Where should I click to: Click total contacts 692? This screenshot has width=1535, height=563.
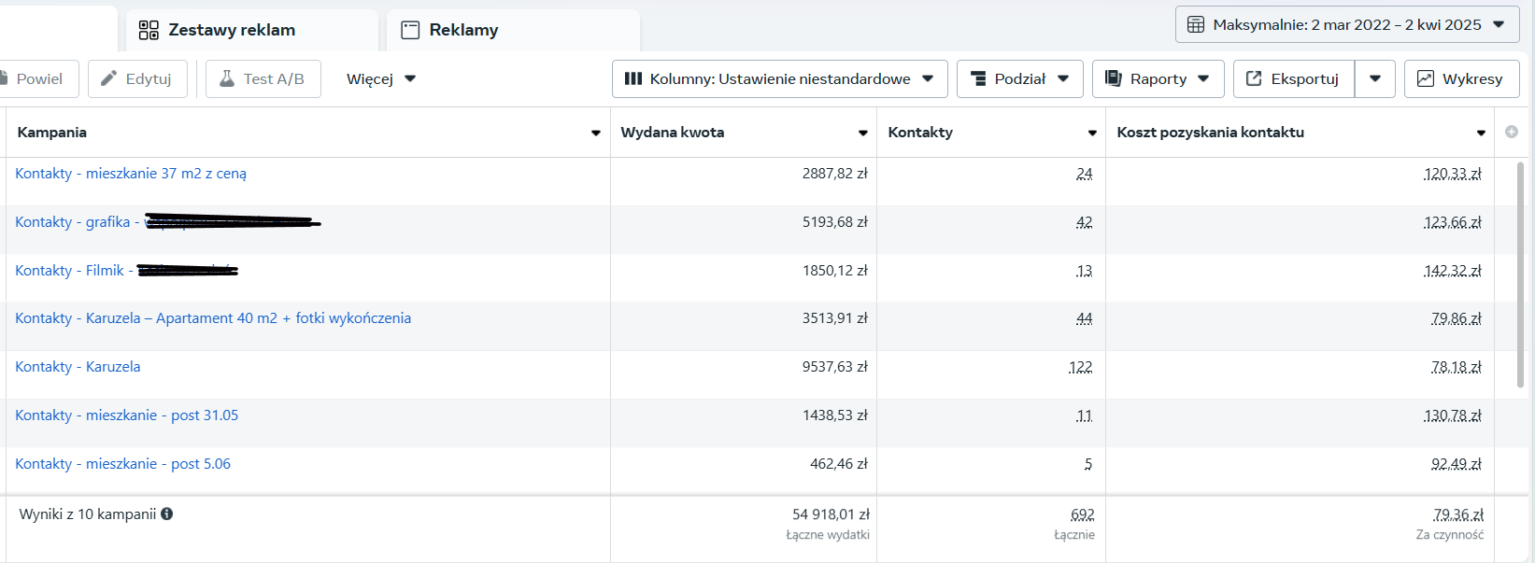click(x=1083, y=514)
